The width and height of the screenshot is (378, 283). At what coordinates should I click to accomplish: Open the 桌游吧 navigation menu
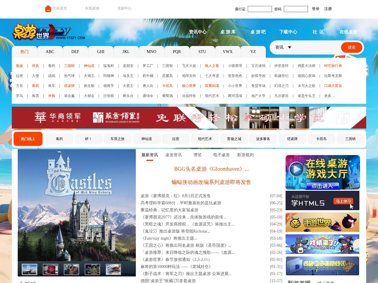[258, 32]
